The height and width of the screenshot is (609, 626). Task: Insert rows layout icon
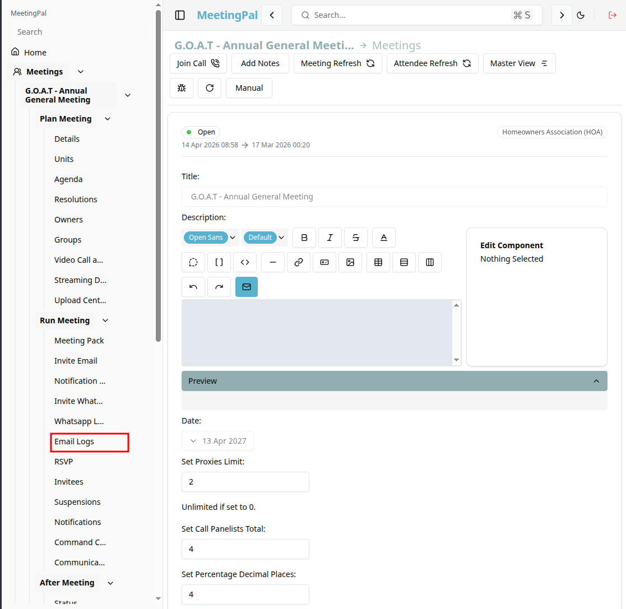404,262
